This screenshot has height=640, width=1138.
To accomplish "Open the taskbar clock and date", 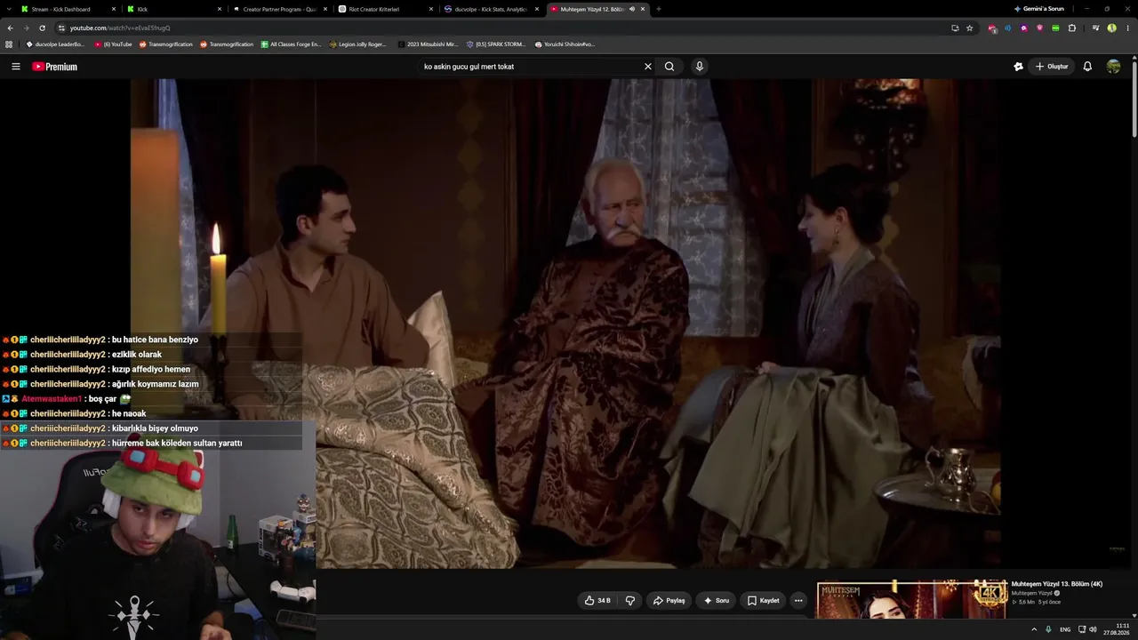I will click(1117, 629).
